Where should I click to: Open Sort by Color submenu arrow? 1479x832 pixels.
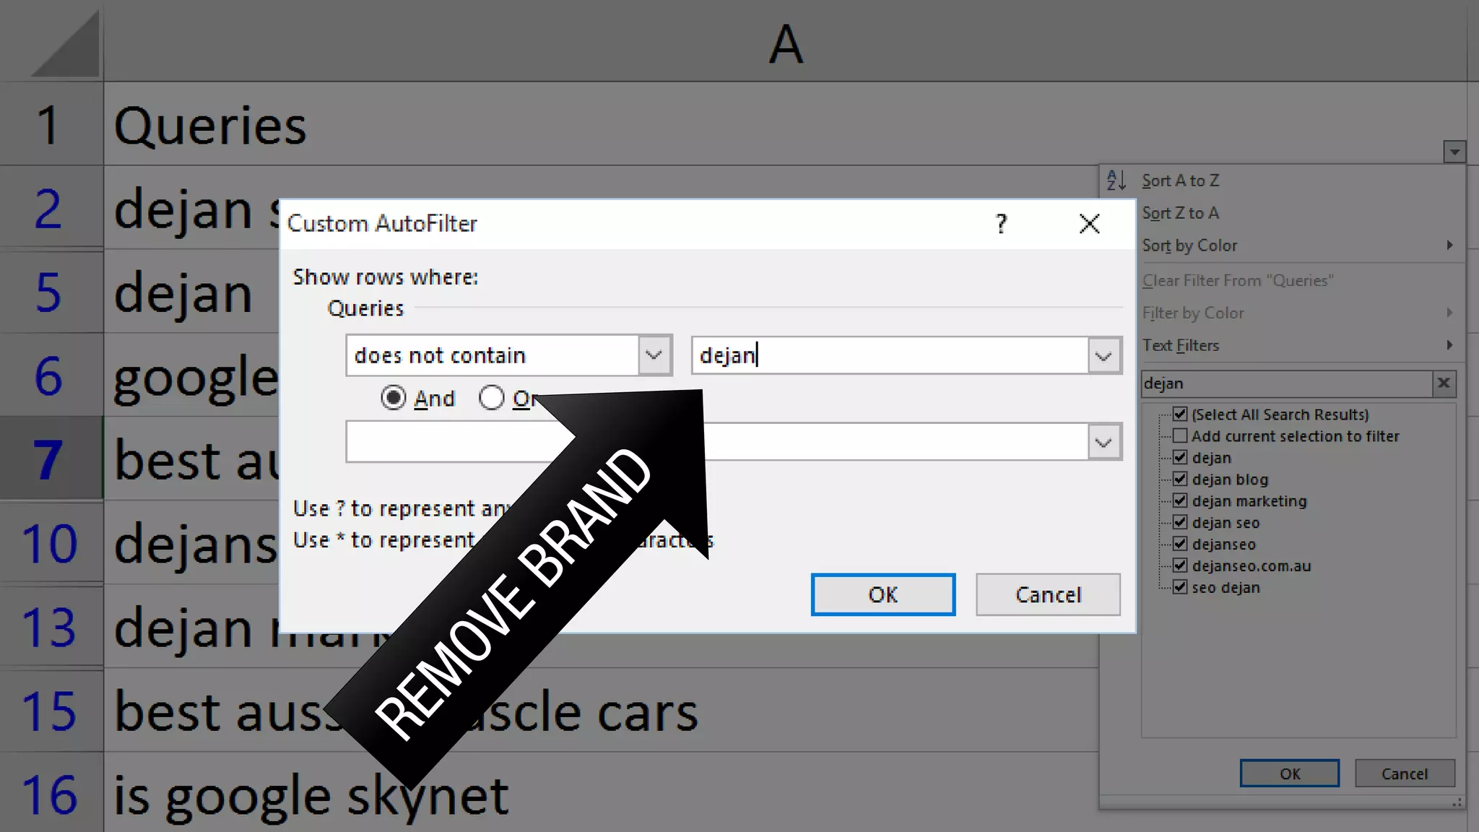click(x=1449, y=246)
